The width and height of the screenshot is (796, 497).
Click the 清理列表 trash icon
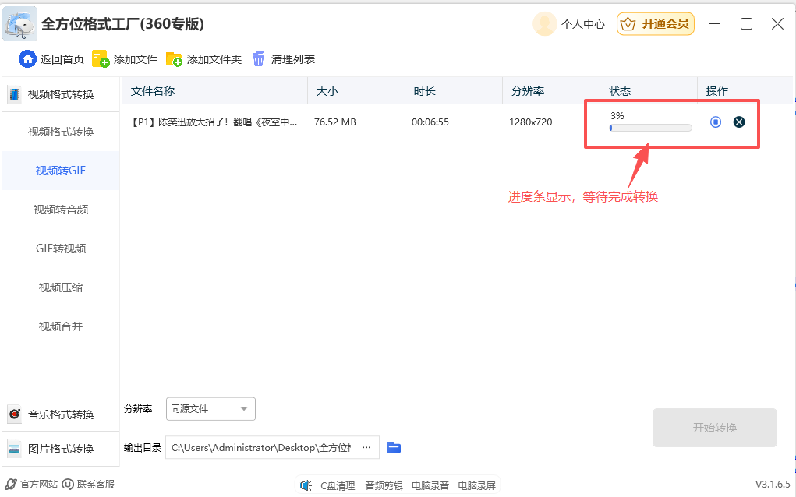(x=258, y=58)
